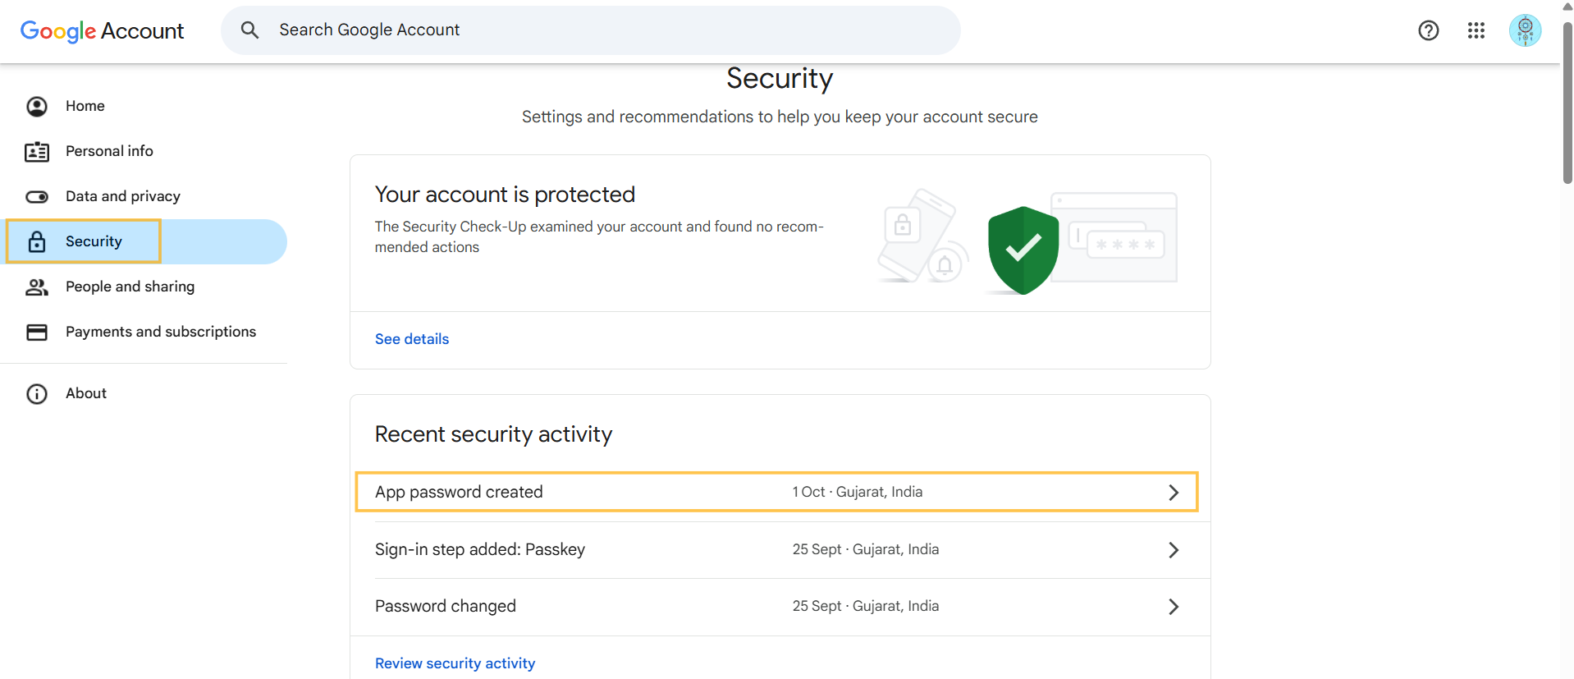
Task: Click the 1 Oct · Gujarat, India text
Action: click(x=857, y=492)
